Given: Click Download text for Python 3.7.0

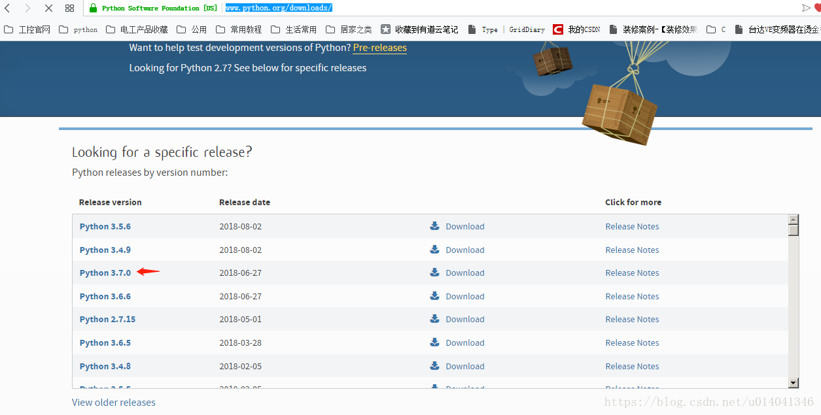Looking at the screenshot, I should pyautogui.click(x=465, y=273).
